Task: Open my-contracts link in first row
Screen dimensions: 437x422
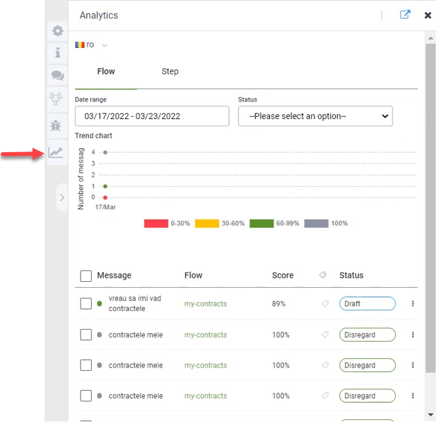Action: tap(206, 304)
